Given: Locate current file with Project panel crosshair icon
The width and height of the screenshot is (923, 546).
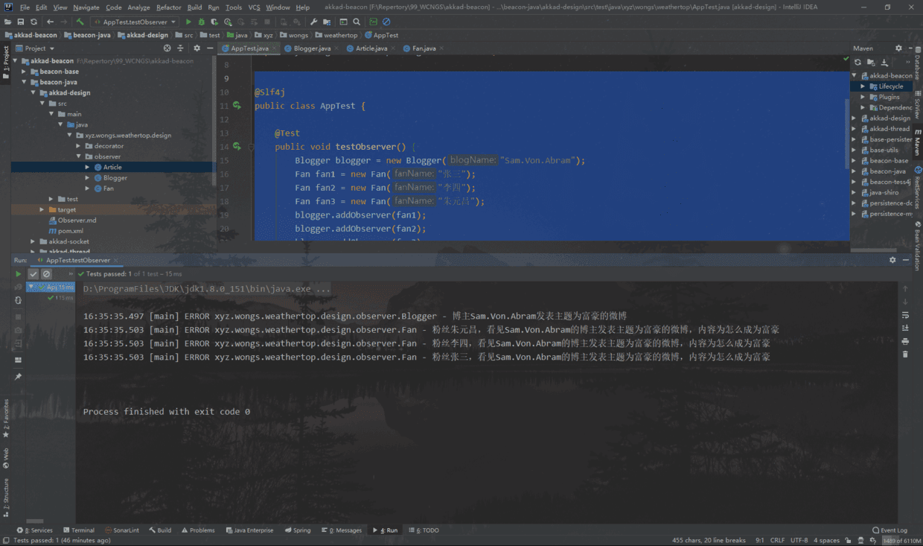Looking at the screenshot, I should coord(167,48).
